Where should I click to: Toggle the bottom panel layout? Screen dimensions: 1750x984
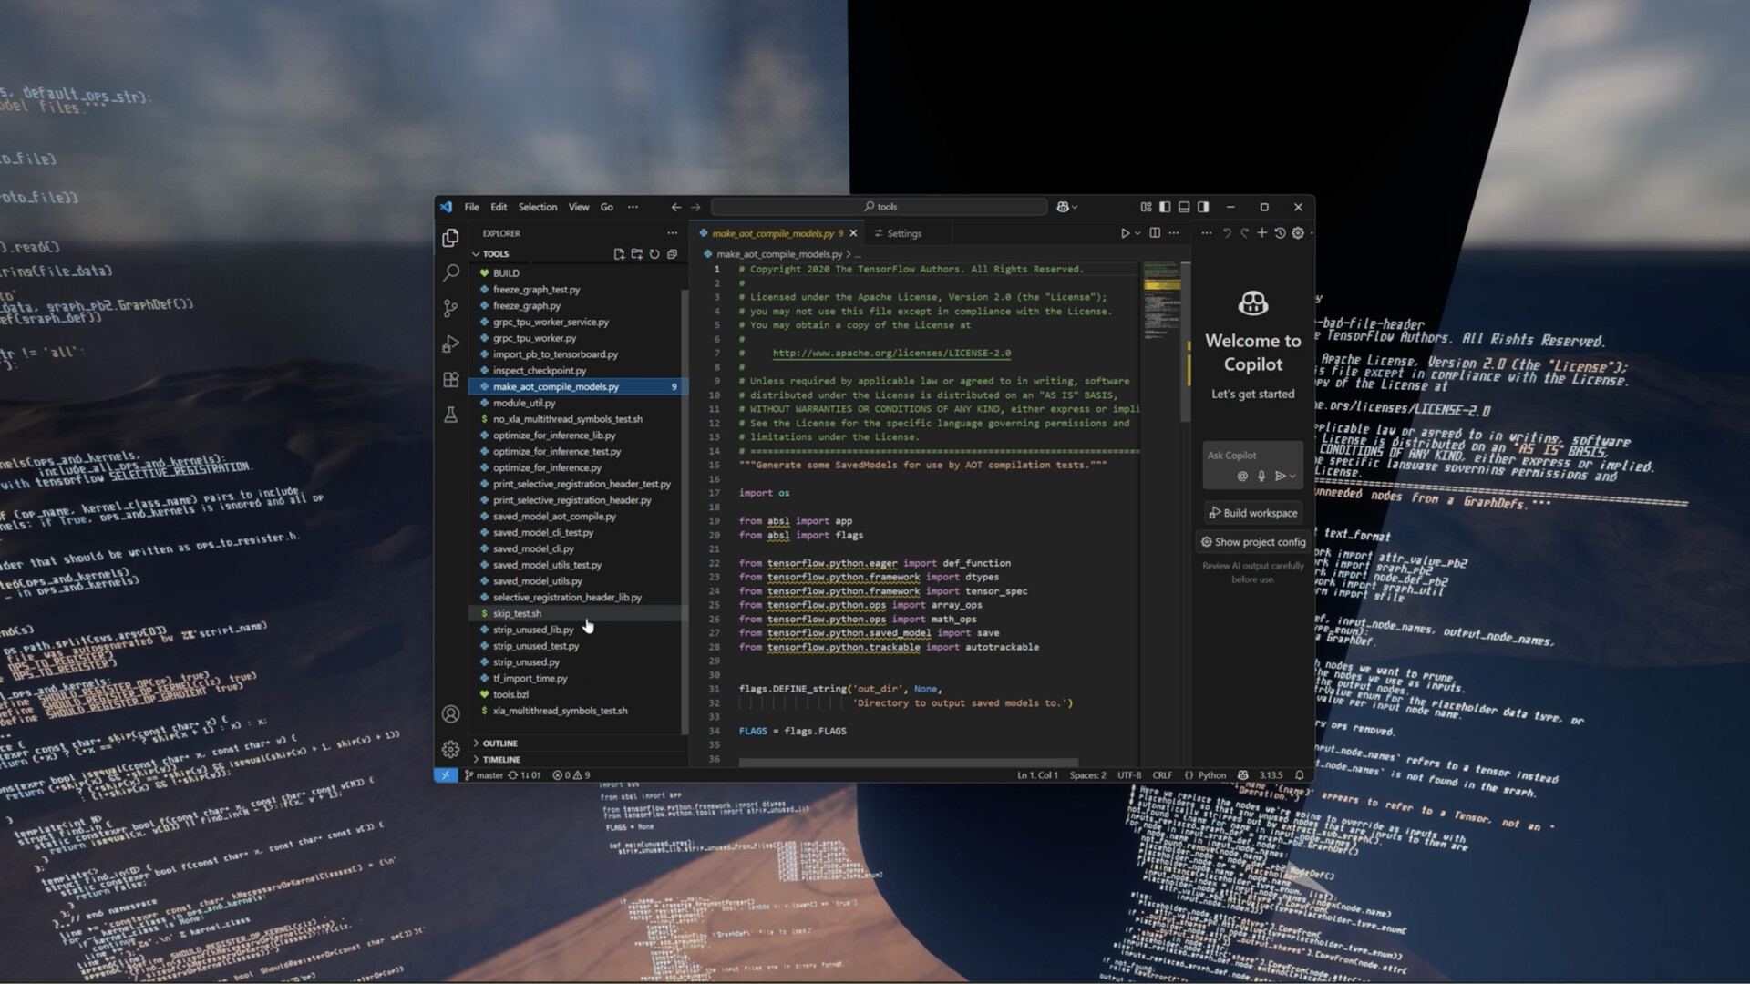pyautogui.click(x=1184, y=207)
